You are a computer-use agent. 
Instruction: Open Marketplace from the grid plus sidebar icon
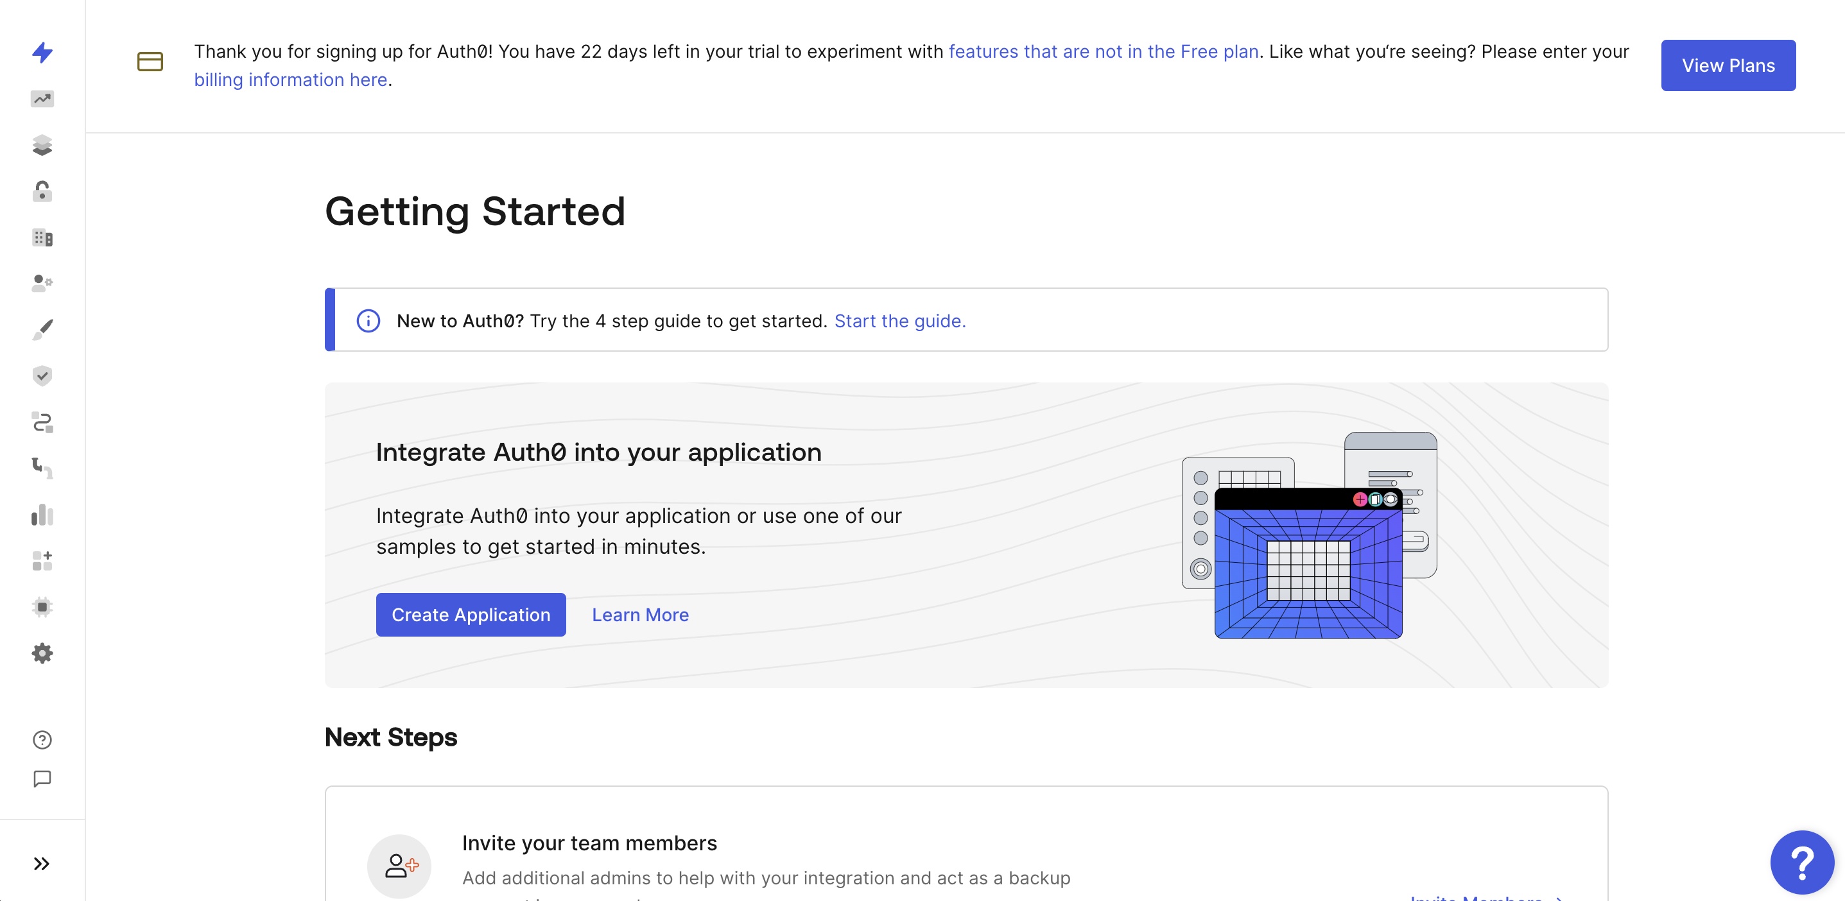42,561
